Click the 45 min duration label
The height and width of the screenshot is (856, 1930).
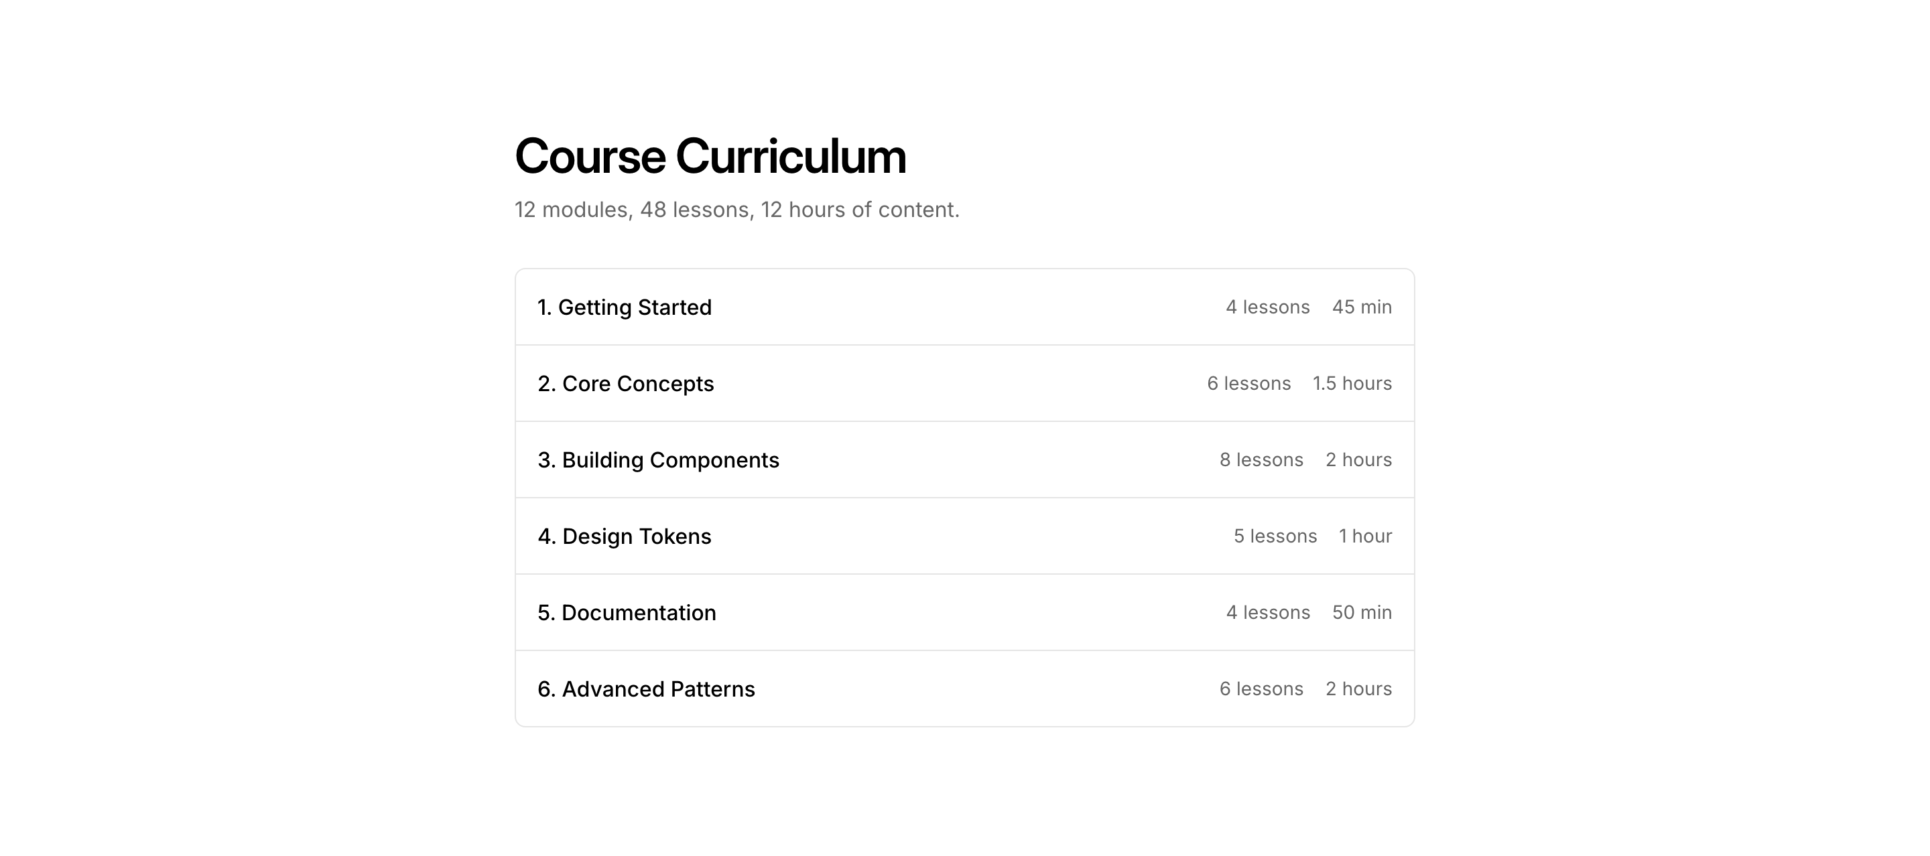(1361, 307)
